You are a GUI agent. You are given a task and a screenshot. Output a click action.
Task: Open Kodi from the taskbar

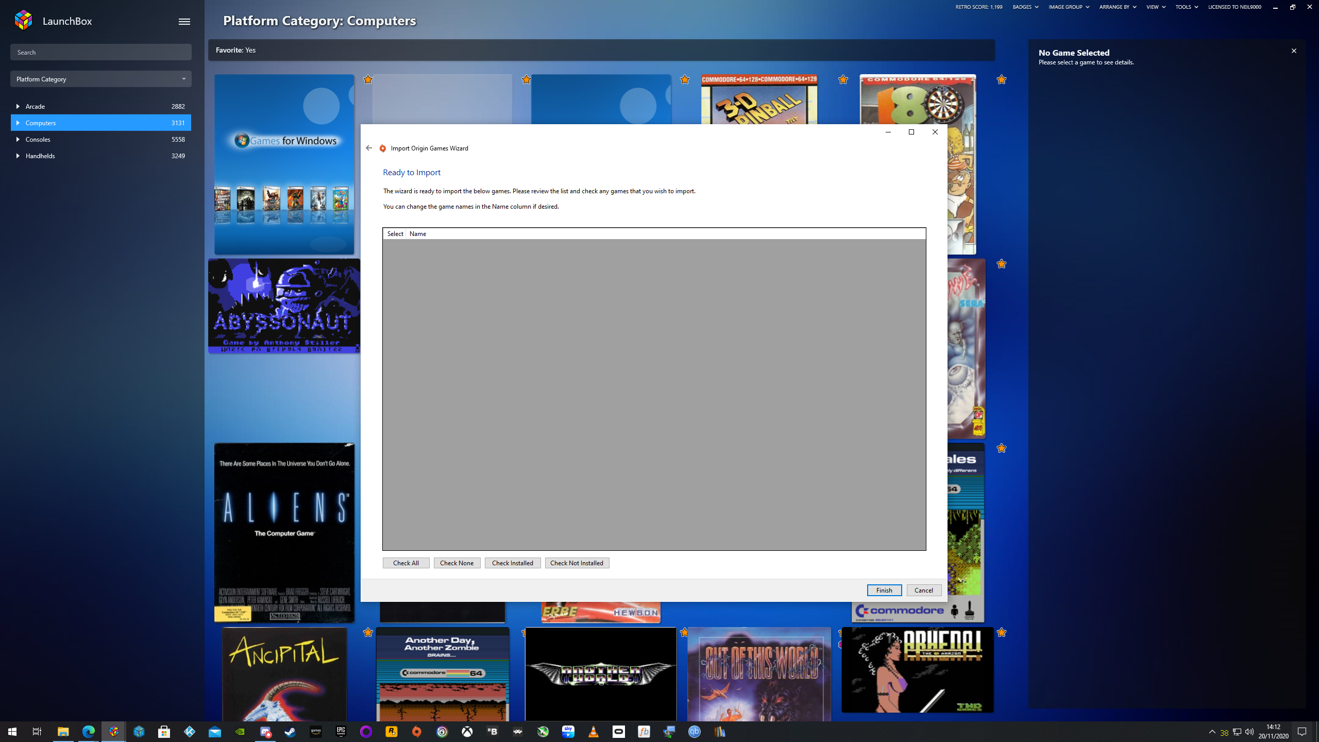point(189,732)
